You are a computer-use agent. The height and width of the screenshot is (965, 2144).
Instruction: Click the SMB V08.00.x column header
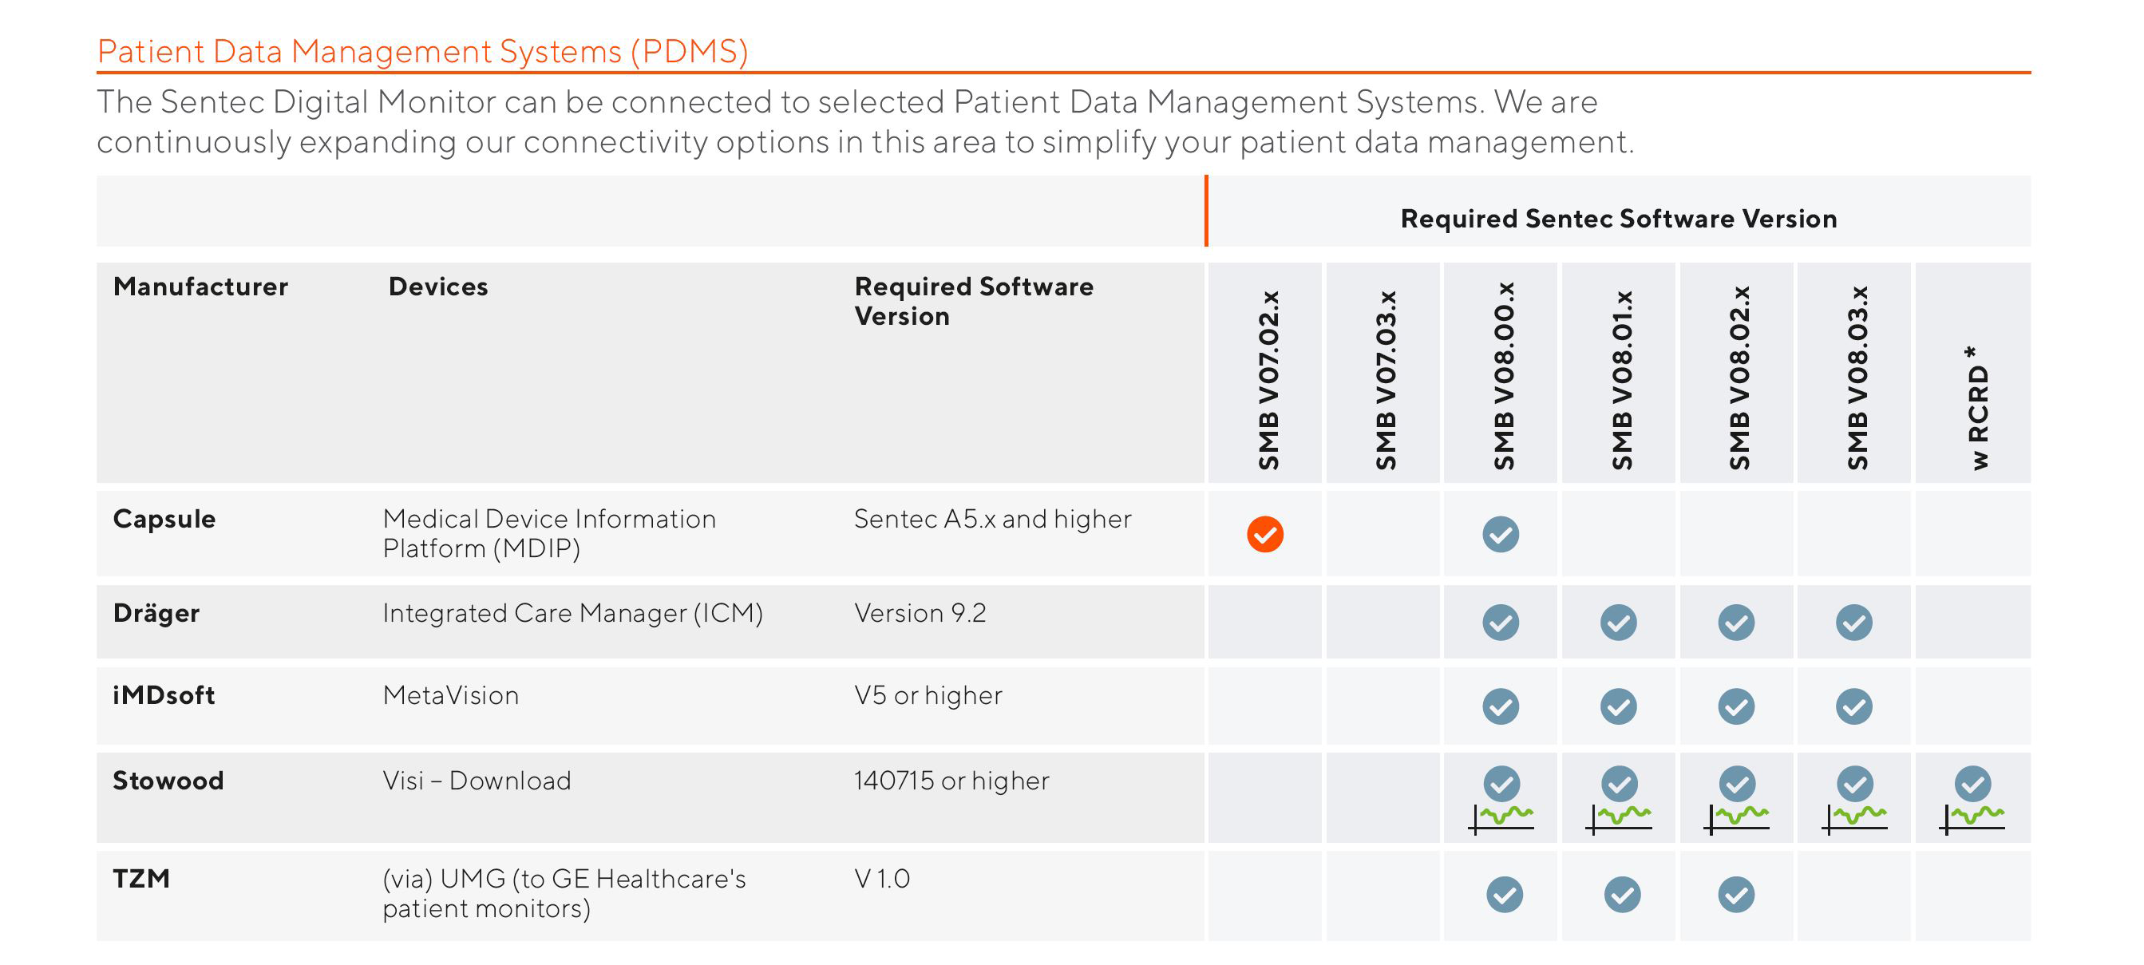pyautogui.click(x=1503, y=375)
